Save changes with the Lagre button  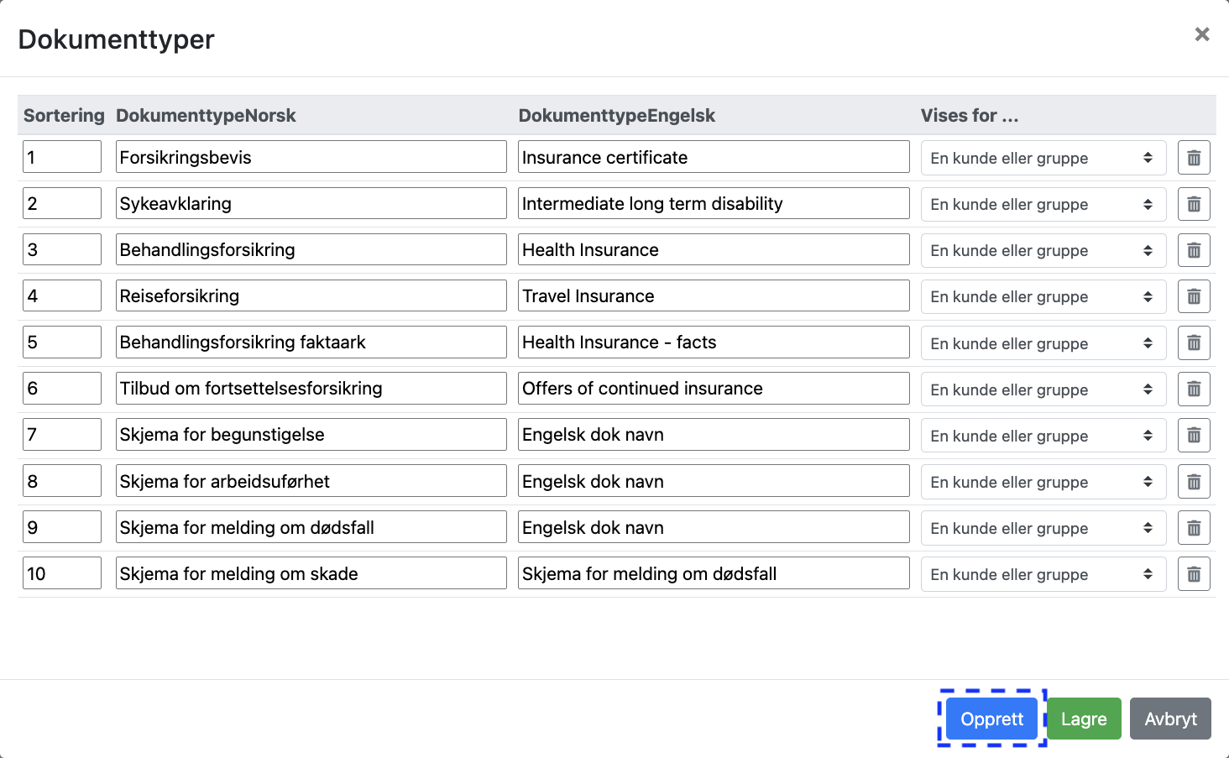tap(1084, 719)
